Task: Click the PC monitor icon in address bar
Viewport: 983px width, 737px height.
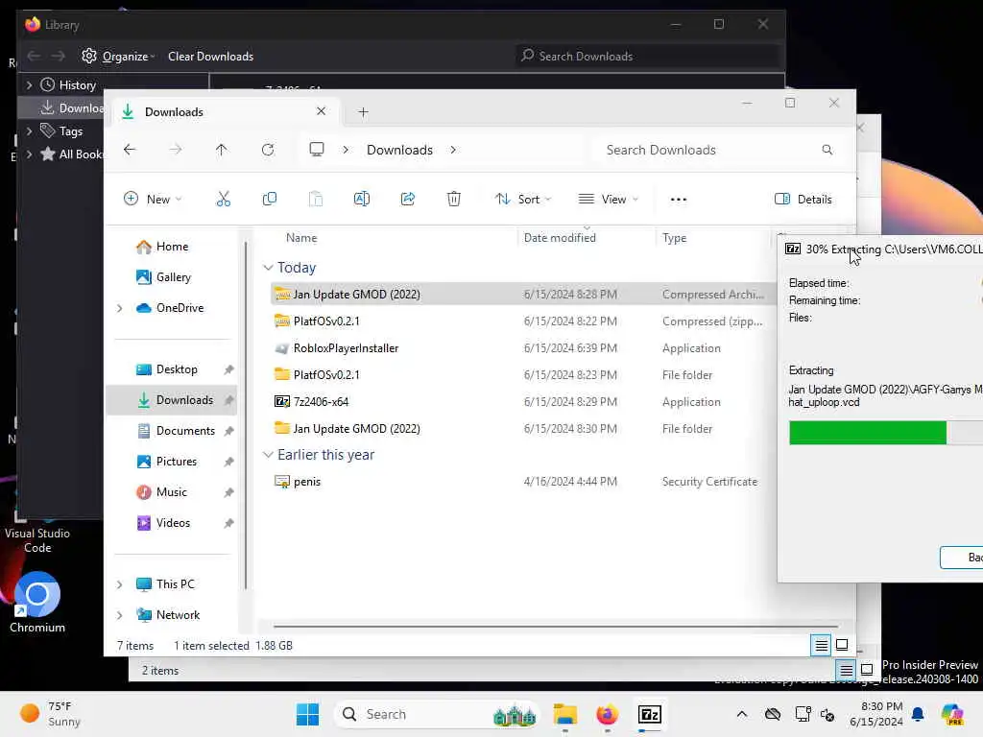Action: click(x=317, y=150)
